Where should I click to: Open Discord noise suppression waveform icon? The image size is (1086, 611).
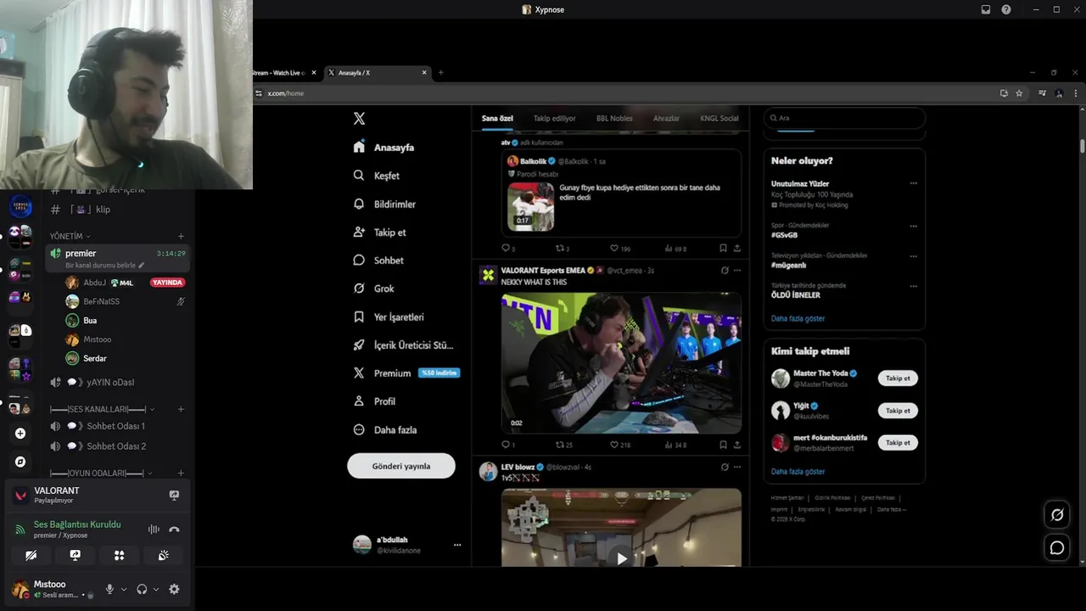tap(154, 530)
